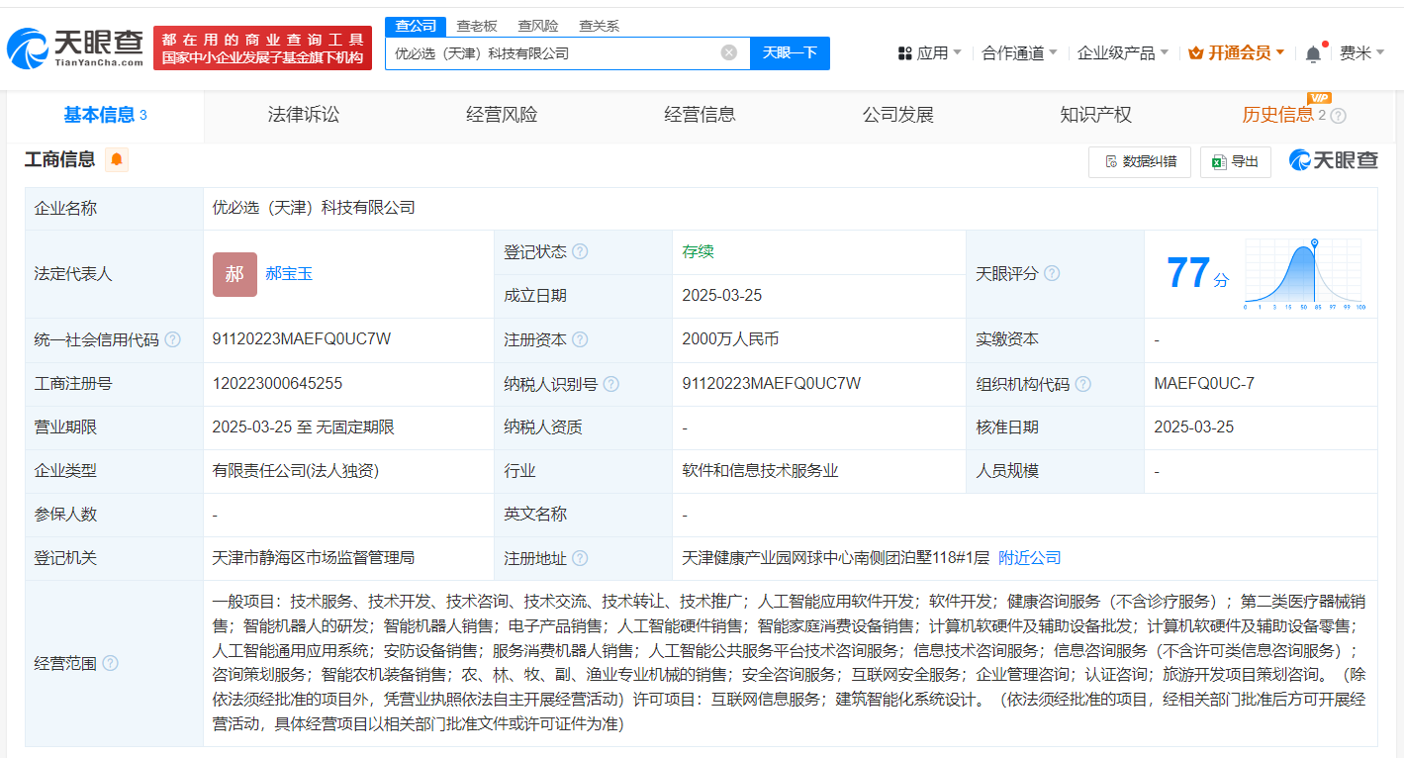Viewport: 1404px width, 758px height.
Task: Open legal representative 郝宝玉 link
Action: tap(289, 273)
